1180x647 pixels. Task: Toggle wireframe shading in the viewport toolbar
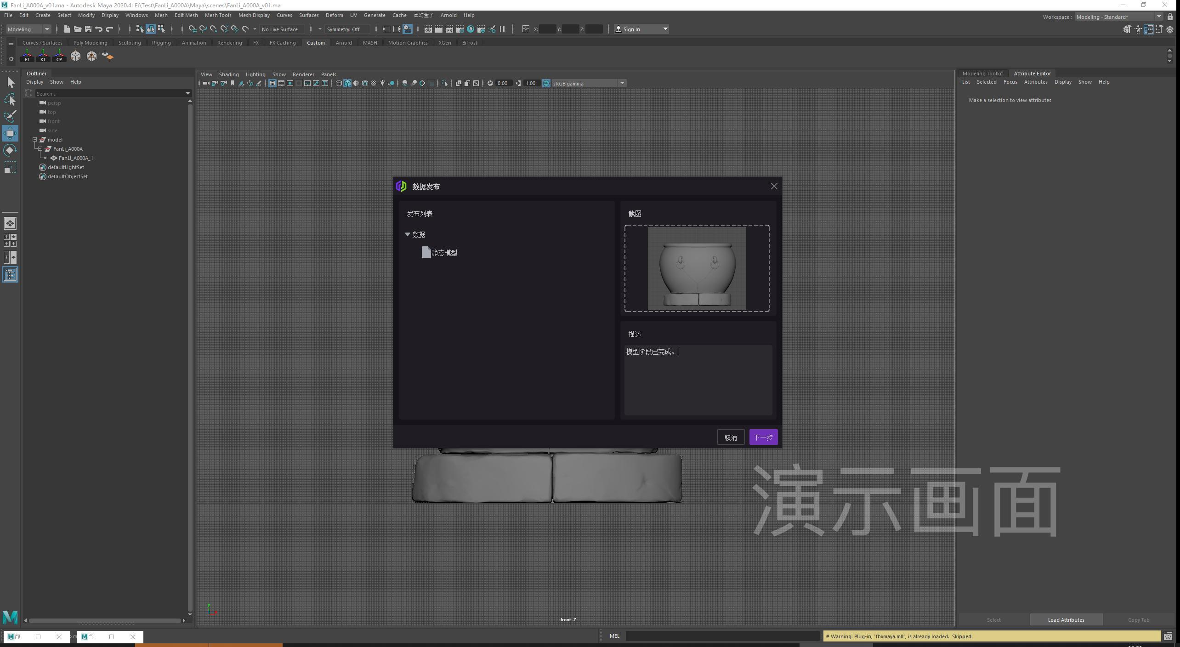[x=339, y=83]
